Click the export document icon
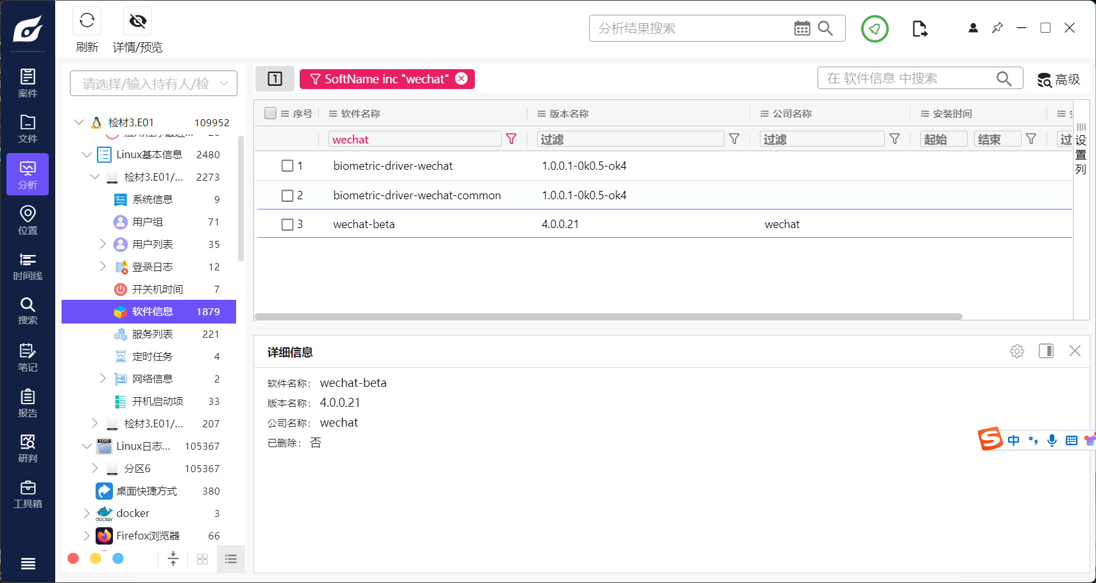 click(x=920, y=28)
